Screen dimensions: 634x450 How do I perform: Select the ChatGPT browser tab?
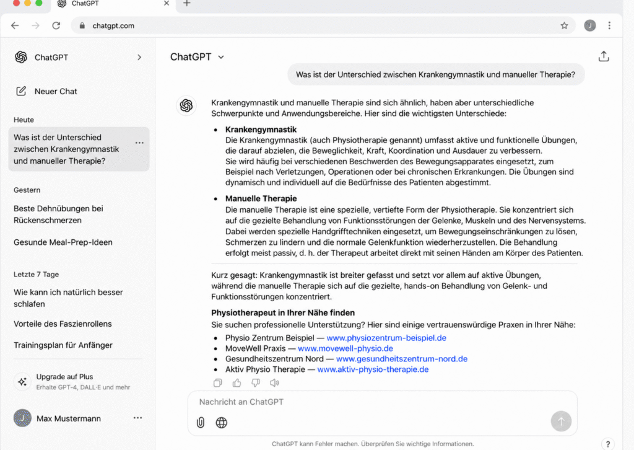[x=113, y=4]
